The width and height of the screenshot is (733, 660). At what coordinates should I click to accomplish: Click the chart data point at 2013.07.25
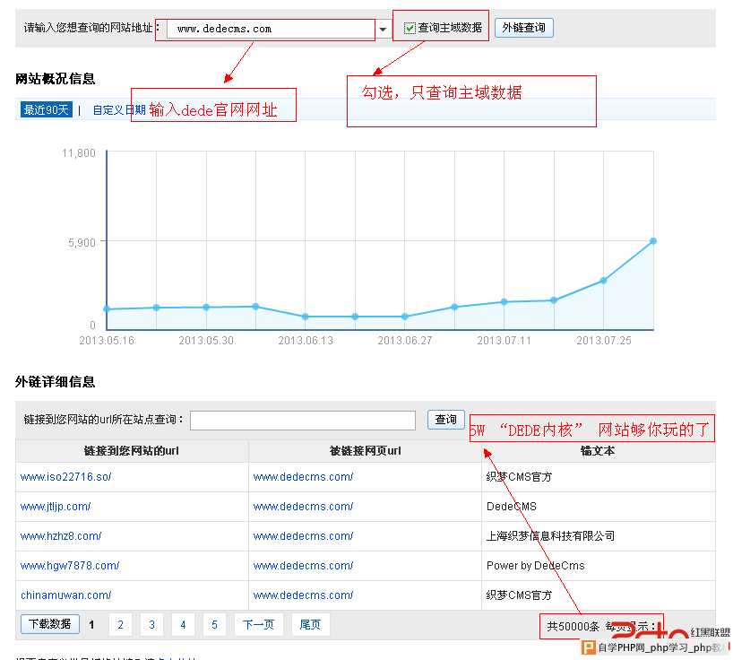(603, 281)
